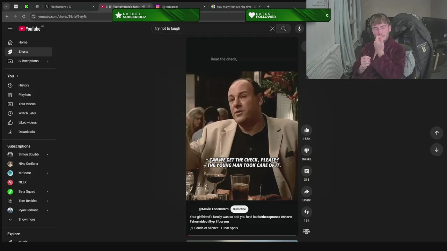This screenshot has width=447, height=251.
Task: Open Simon Squibb subscription channel
Action: coord(28,154)
